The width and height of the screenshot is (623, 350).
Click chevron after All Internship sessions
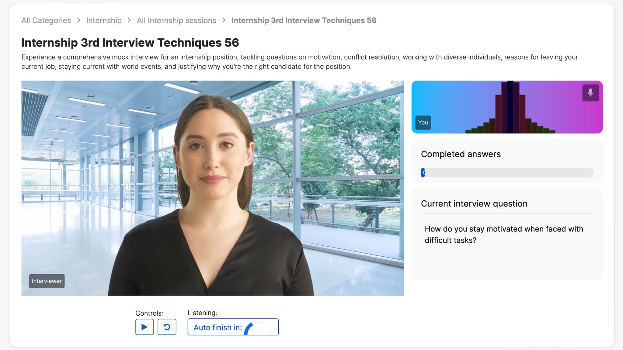click(x=224, y=20)
